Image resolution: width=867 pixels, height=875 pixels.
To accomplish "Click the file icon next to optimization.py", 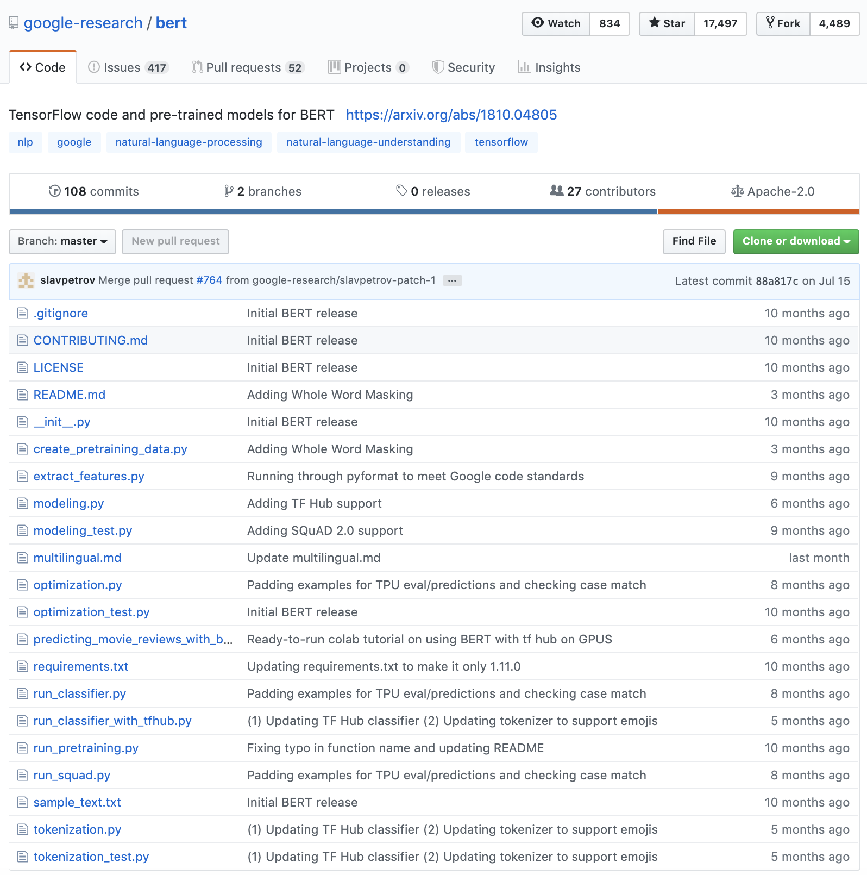I will pos(22,585).
